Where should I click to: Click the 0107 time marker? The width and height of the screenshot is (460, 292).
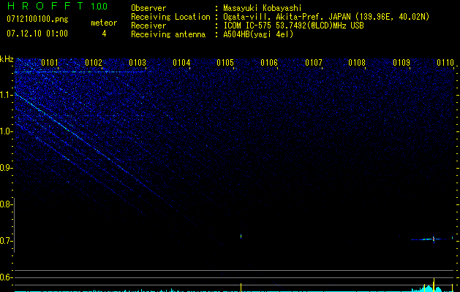tap(314, 63)
